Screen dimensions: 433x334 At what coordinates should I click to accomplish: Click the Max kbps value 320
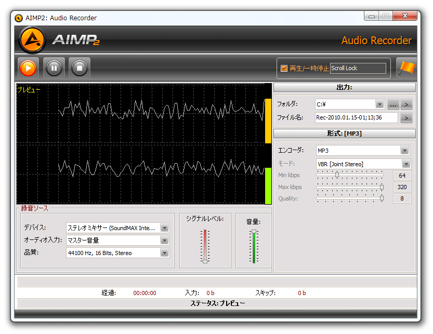coord(402,187)
